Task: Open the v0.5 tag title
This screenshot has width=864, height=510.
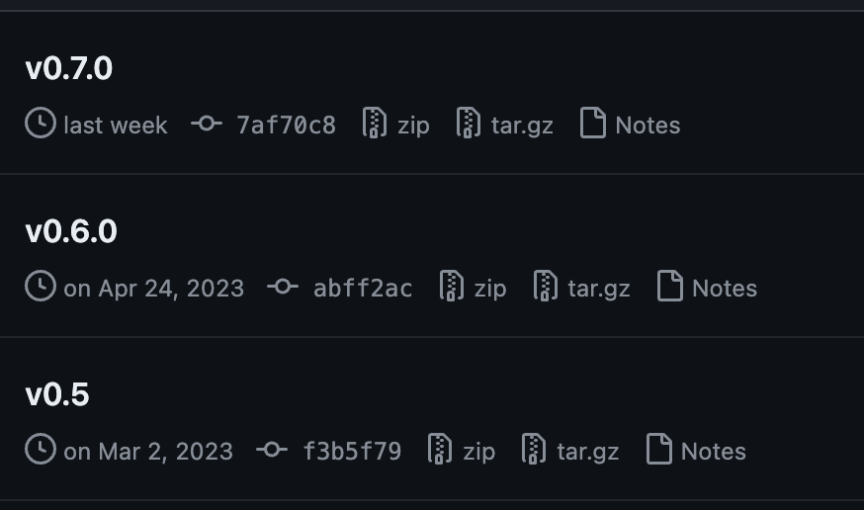Action: click(57, 394)
